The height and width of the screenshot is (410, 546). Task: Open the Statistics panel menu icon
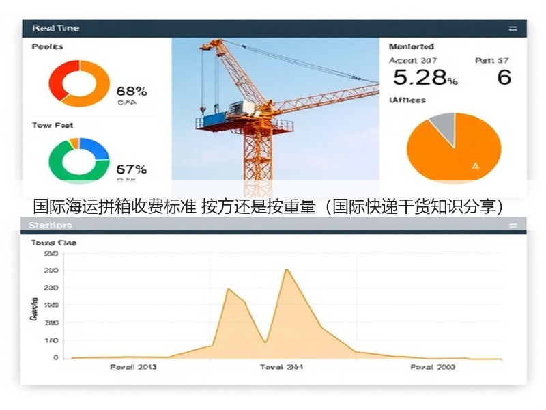(513, 225)
